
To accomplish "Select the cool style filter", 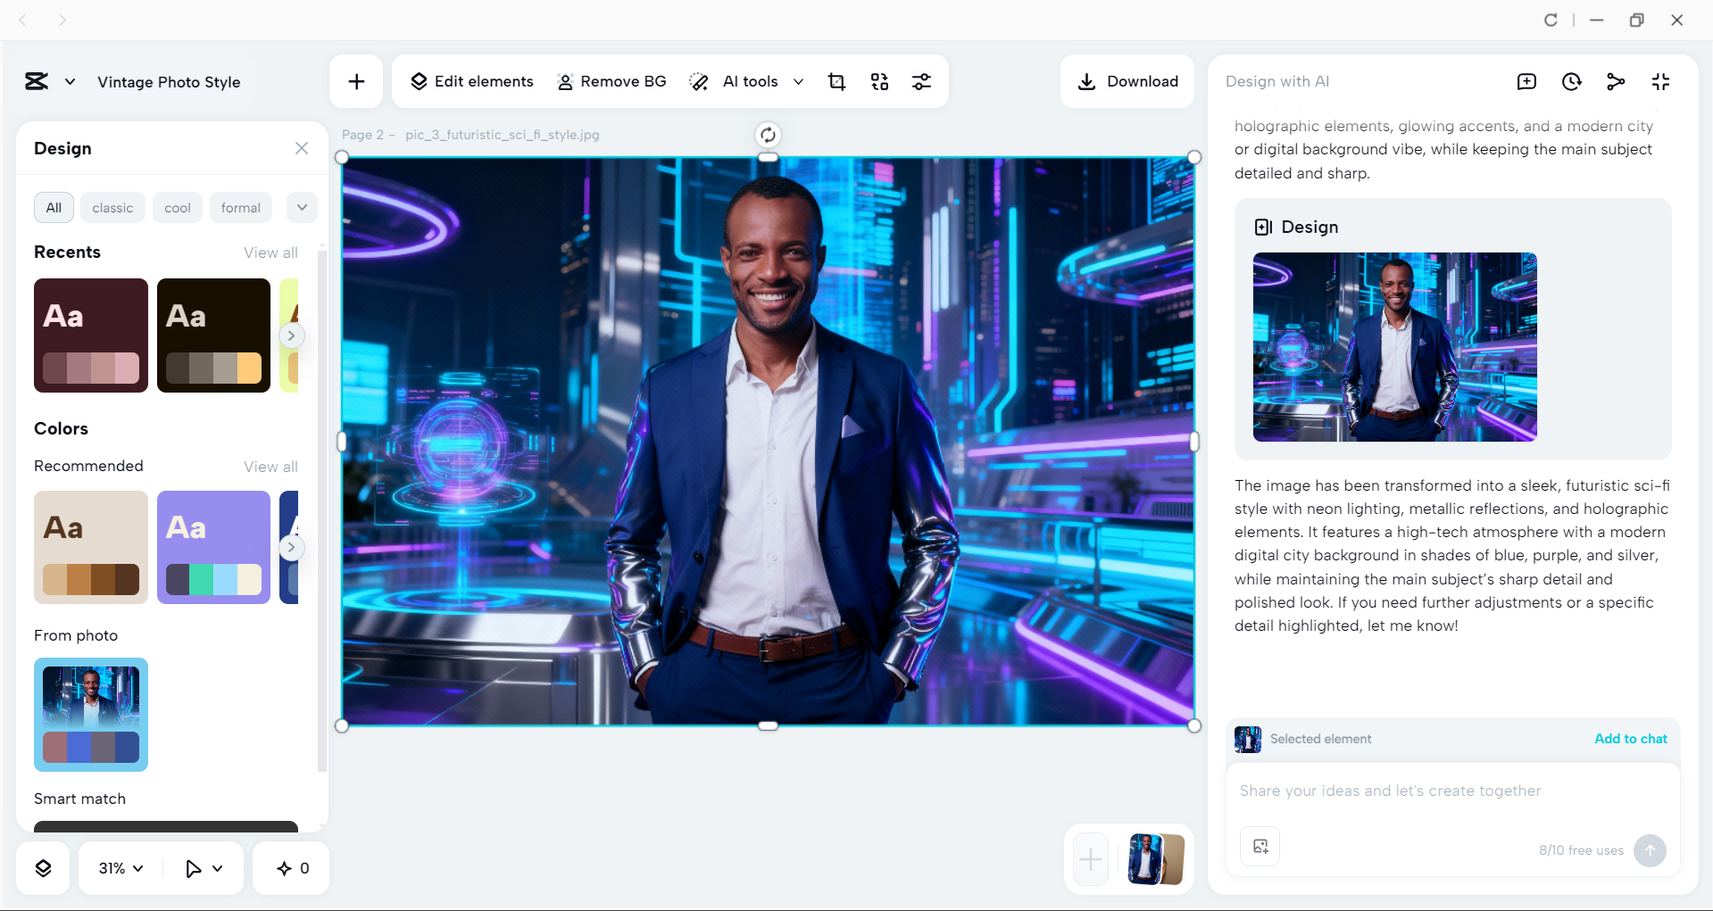I will tap(178, 208).
